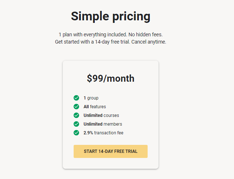Click the green checkmark beside "1 group"
234x179 pixels.
[76, 98]
